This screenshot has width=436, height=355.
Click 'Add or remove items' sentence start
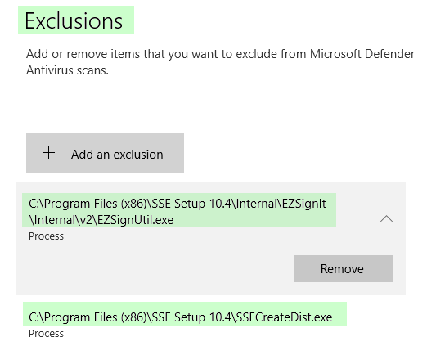click(83, 54)
